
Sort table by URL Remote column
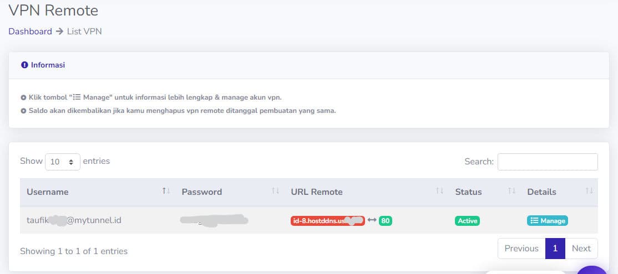point(366,192)
